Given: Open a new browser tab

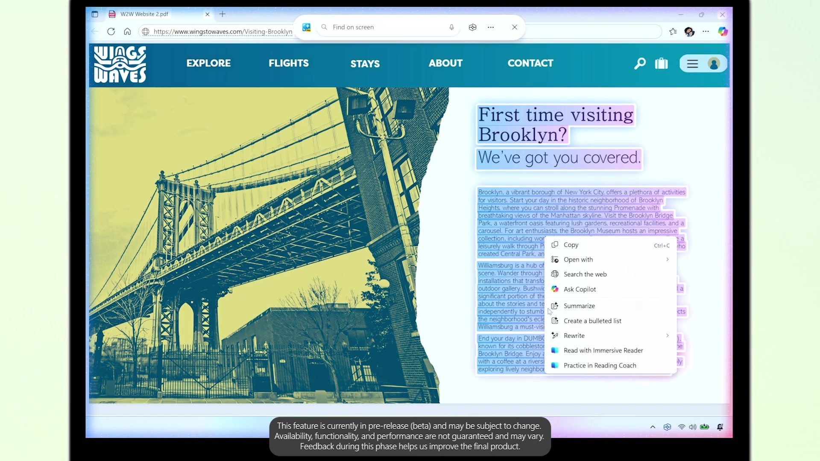Looking at the screenshot, I should click(x=223, y=14).
